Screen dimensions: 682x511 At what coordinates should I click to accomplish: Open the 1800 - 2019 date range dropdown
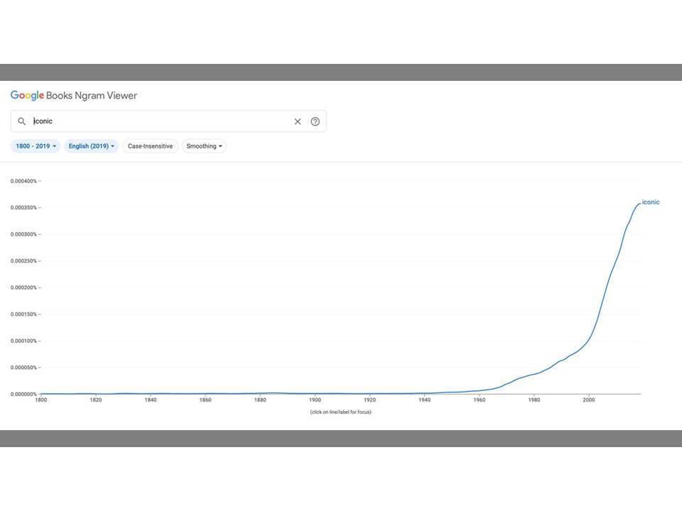pyautogui.click(x=36, y=146)
